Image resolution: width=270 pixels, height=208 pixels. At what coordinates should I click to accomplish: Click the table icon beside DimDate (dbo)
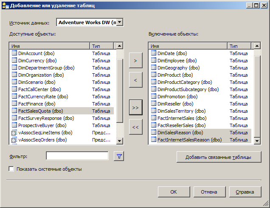point(153,53)
